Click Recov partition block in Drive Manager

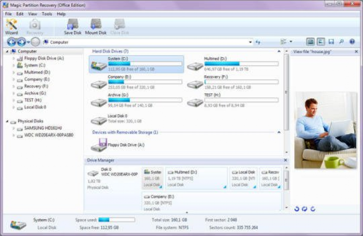click(270, 178)
